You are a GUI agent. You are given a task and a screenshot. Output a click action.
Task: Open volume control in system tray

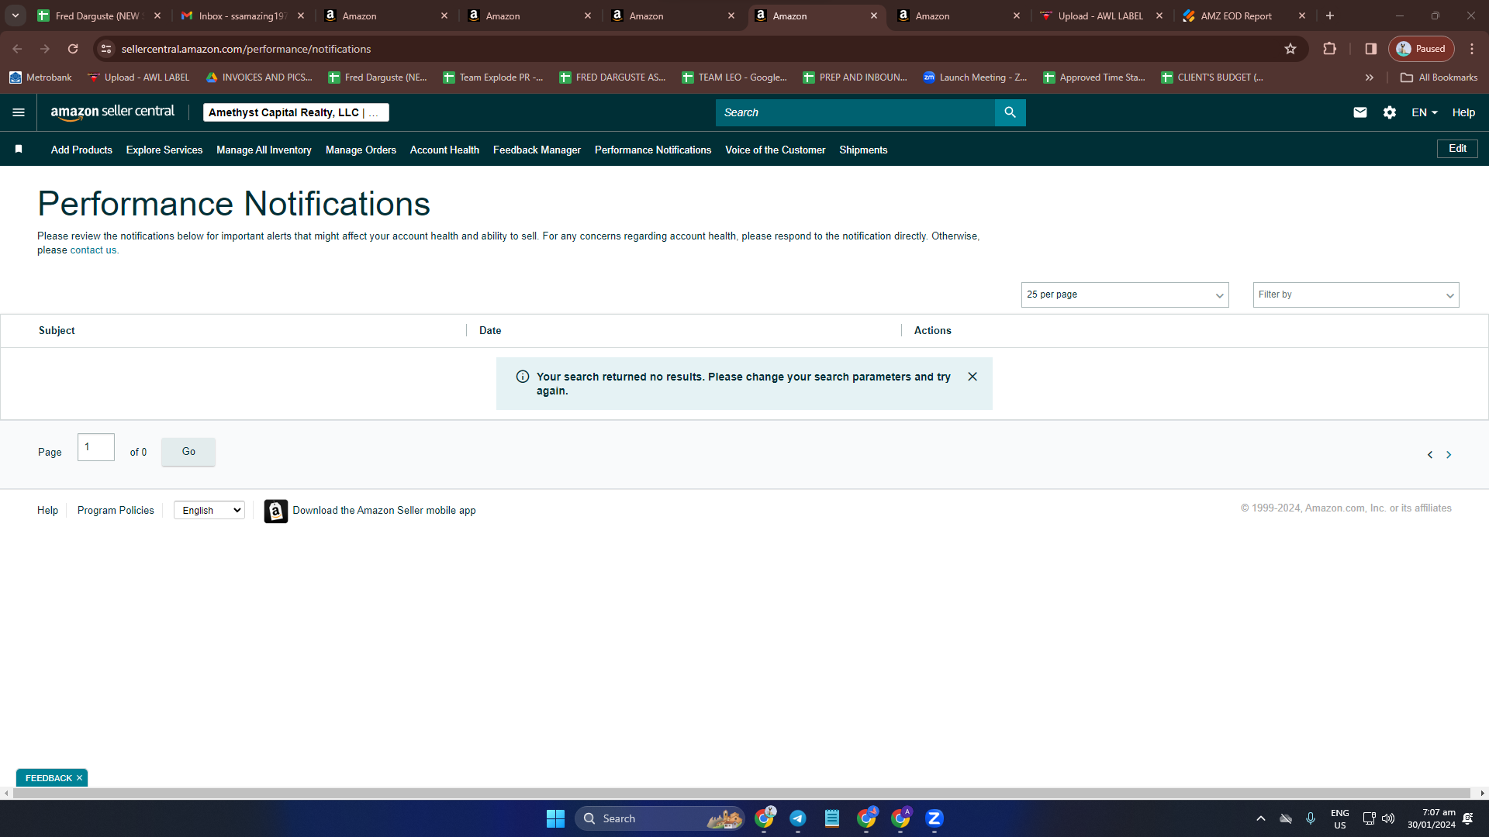click(x=1388, y=818)
